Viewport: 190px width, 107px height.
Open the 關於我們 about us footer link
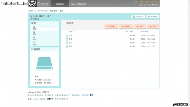click(31, 95)
